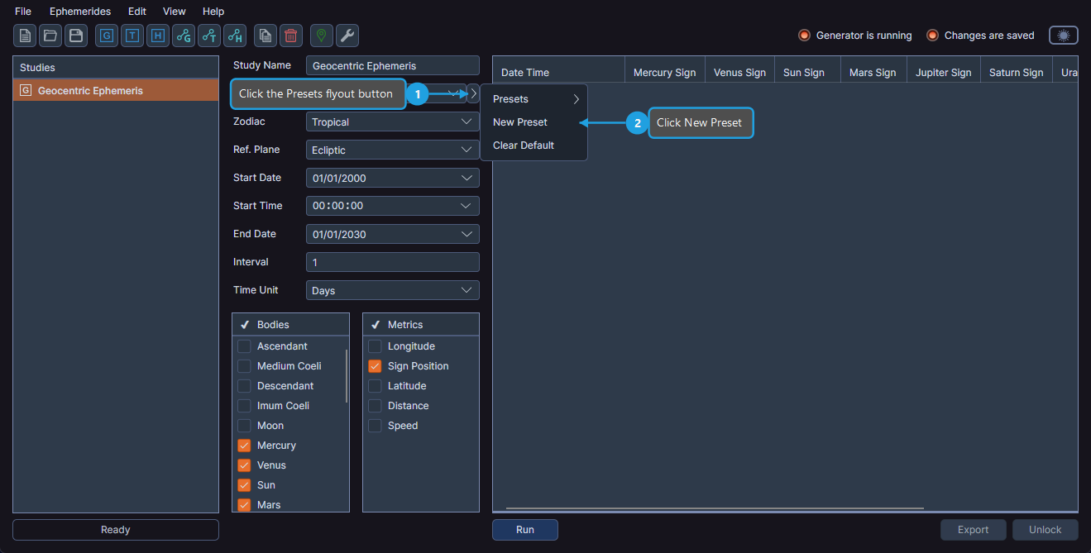Image resolution: width=1091 pixels, height=553 pixels.
Task: Uncheck Sign Position in the Metrics list
Action: click(x=374, y=365)
